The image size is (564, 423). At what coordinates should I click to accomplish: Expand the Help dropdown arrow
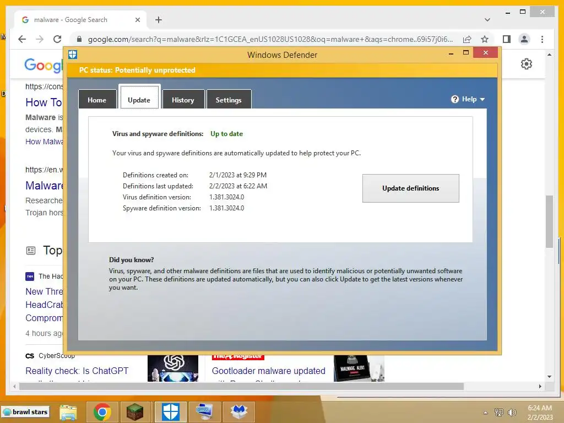[482, 99]
